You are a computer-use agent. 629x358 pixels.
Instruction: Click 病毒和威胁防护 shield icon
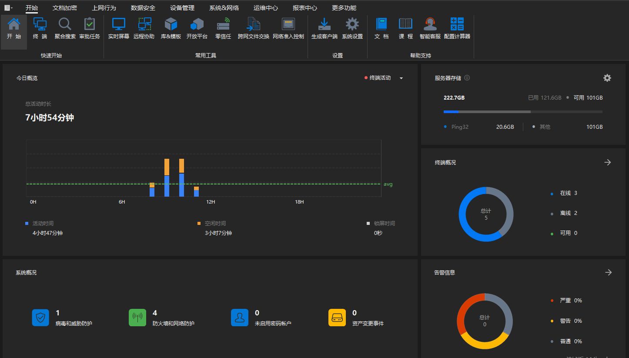[x=40, y=318]
